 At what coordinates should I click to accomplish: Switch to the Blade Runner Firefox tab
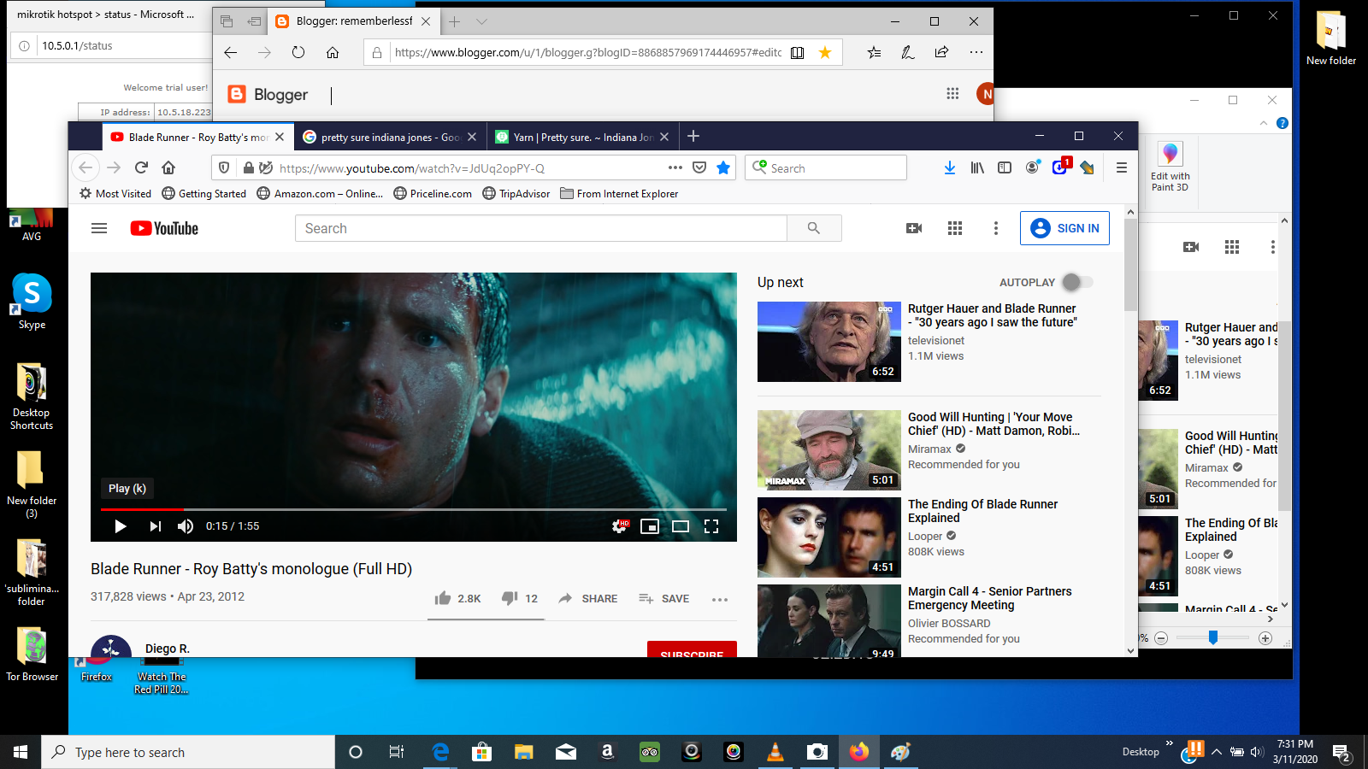(x=198, y=137)
